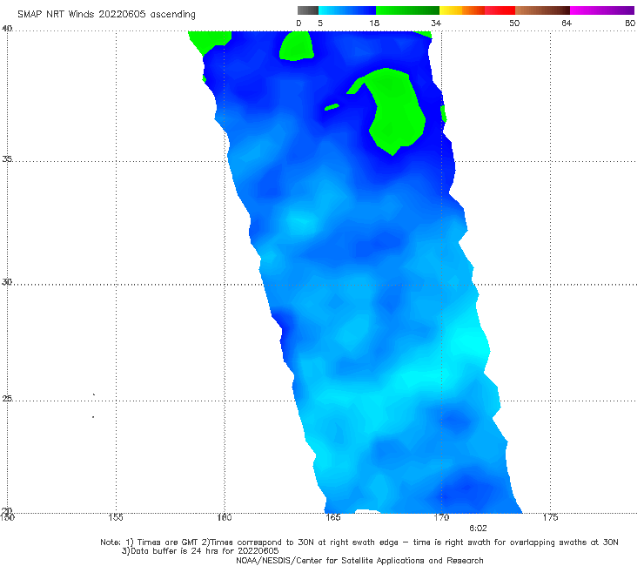The image size is (644, 566).
Task: Click the longitude label '165'
Action: [x=332, y=517]
